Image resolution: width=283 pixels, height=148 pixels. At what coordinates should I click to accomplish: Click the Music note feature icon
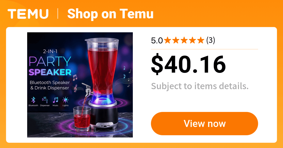55,100
